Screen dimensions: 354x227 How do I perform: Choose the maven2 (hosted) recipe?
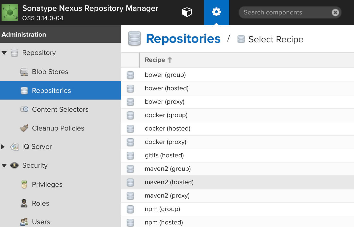tap(238, 182)
